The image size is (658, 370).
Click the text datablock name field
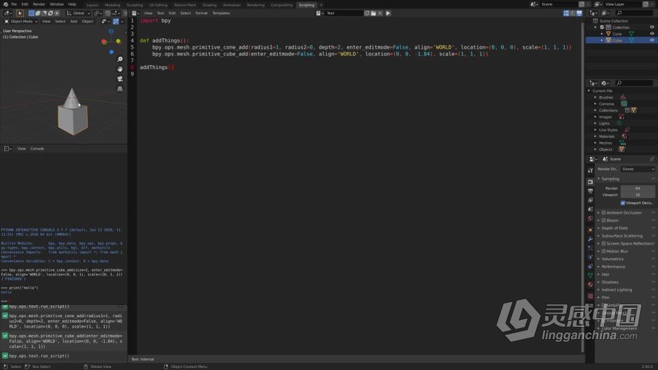tap(344, 13)
